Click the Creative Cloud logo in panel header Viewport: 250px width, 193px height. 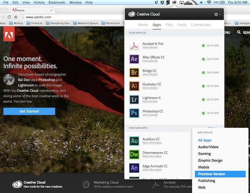point(132,14)
